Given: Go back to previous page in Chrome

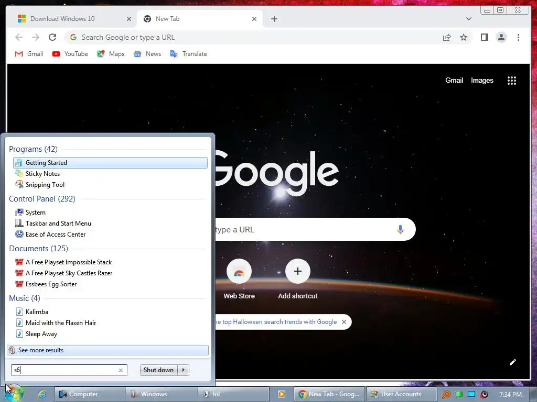Looking at the screenshot, I should click(19, 37).
